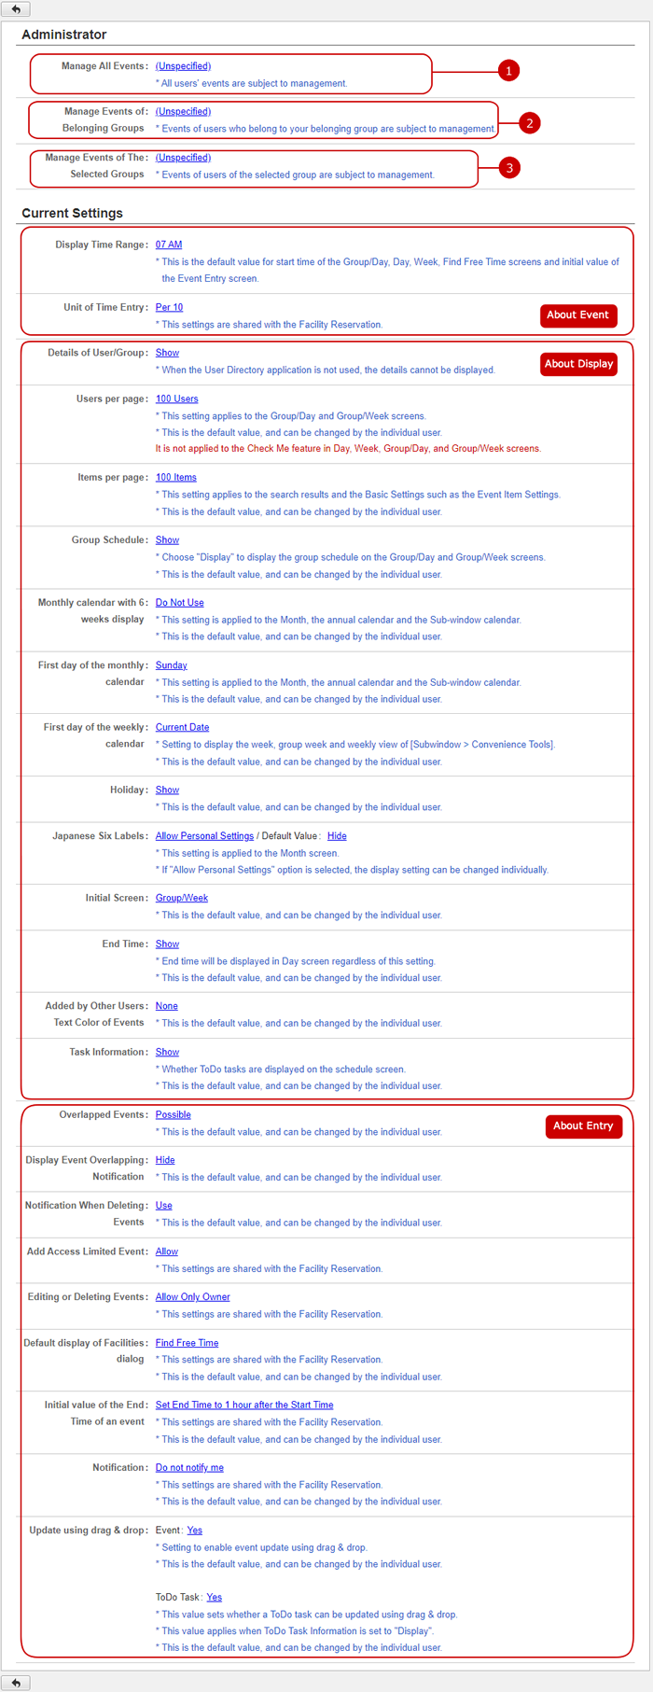This screenshot has width=653, height=1692.
Task: Click Hide link for Event Overlapping Notification
Action: click(165, 1160)
